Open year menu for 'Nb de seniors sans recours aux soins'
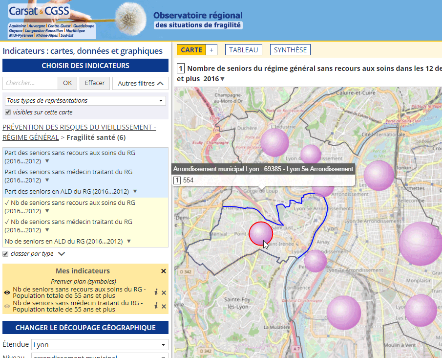442x358 pixels. tap(47, 211)
